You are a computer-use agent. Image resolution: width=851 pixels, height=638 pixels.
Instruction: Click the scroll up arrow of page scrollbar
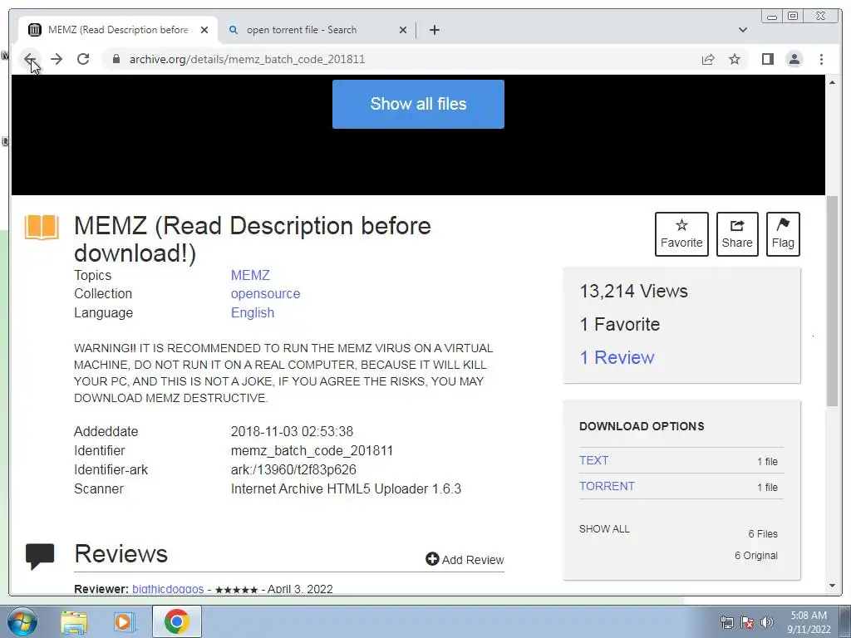832,82
